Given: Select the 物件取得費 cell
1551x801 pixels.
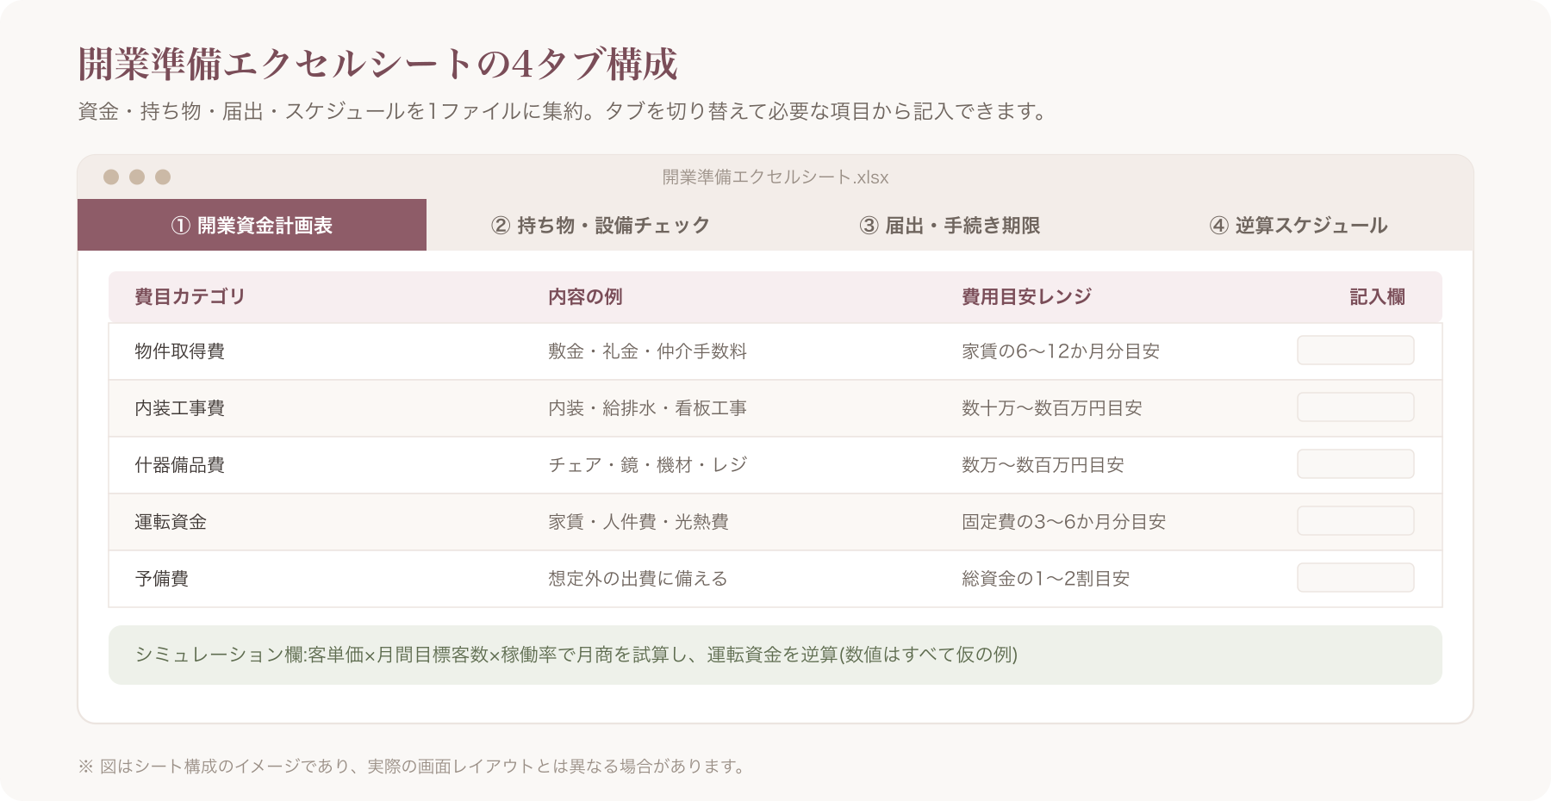Looking at the screenshot, I should pos(179,351).
